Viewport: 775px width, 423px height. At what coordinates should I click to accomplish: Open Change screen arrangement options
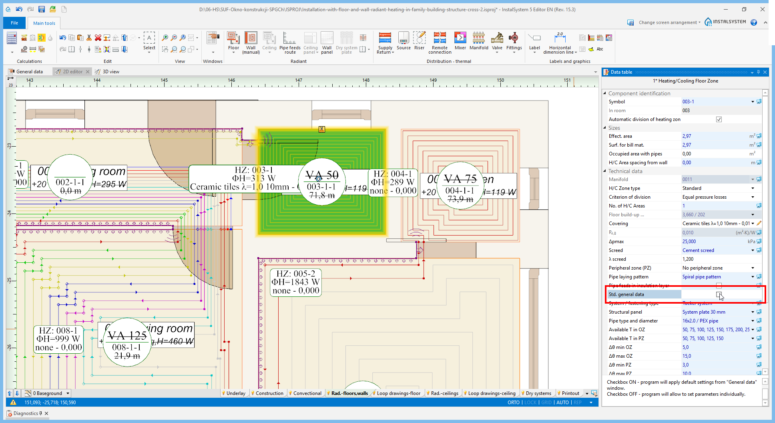pyautogui.click(x=668, y=22)
